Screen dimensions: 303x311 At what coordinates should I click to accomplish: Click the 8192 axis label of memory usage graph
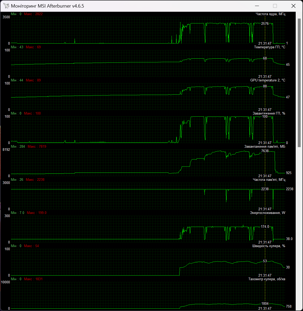(6, 150)
